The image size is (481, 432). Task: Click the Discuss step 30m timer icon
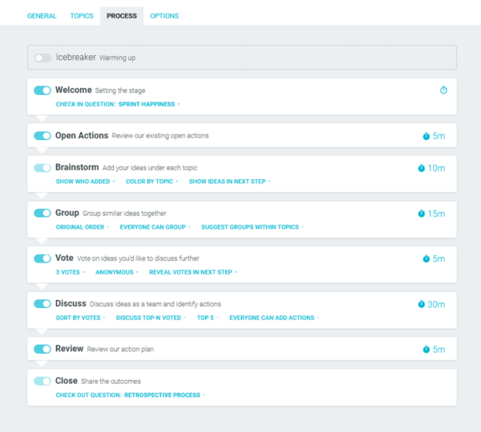click(422, 304)
